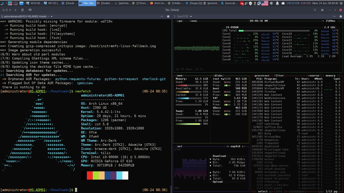This screenshot has height=193, width=344.
Task: Maximize the administrator@HSV-WLAN02 terminal pane
Action: (x=162, y=16)
